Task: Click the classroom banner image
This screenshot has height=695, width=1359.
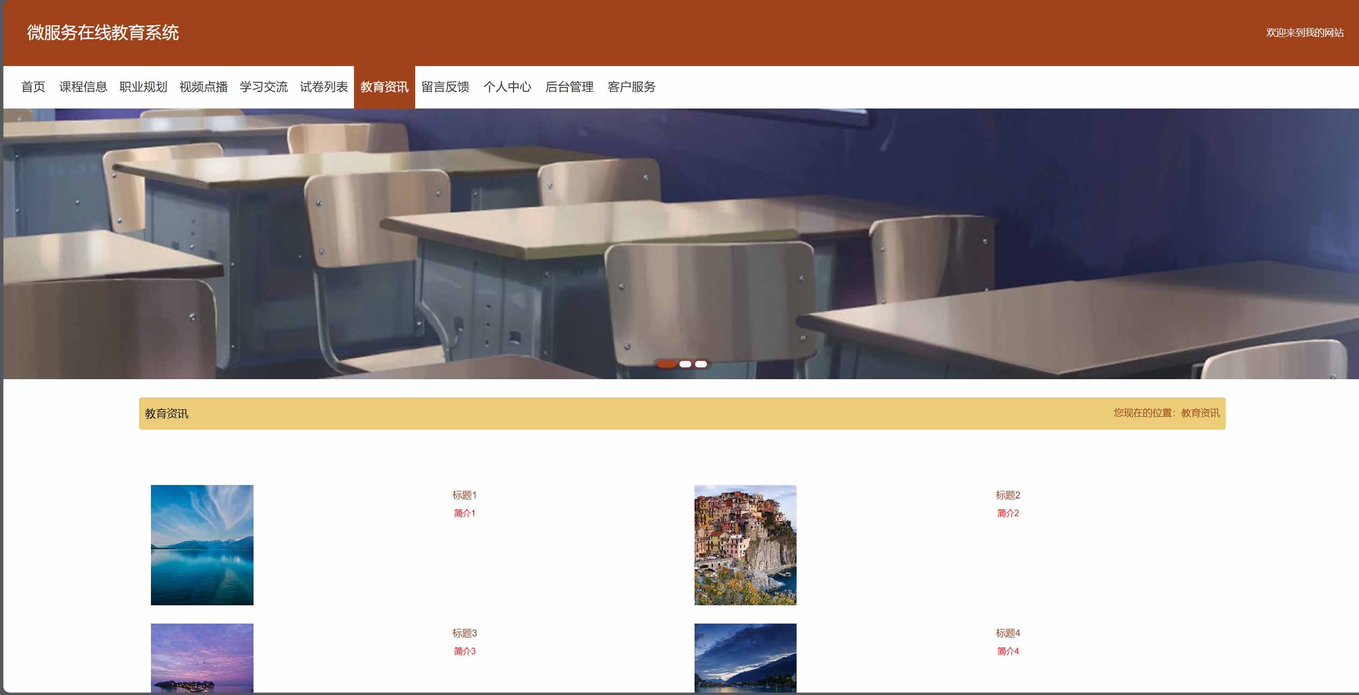Action: pyautogui.click(x=681, y=244)
